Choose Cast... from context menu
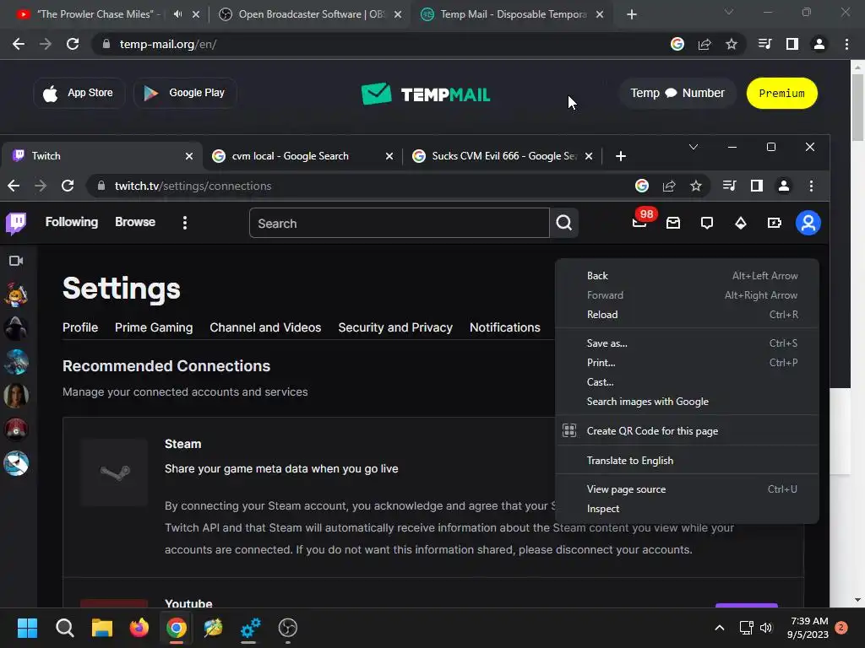The image size is (865, 648). coord(687,382)
